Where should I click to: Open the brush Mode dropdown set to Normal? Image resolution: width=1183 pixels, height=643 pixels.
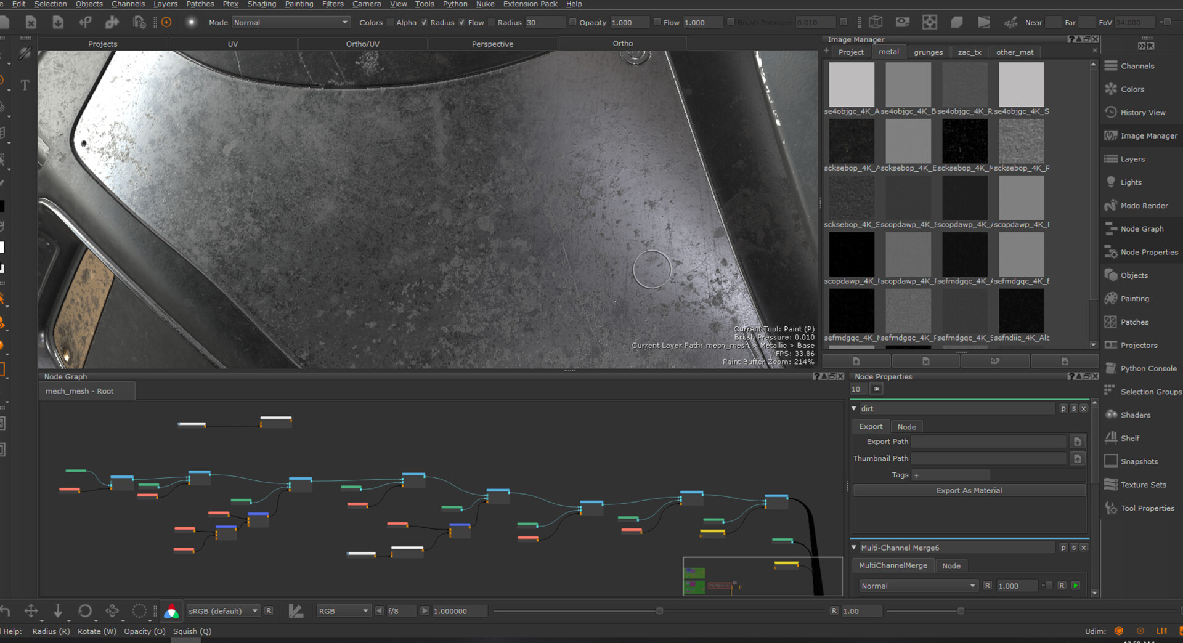[290, 22]
